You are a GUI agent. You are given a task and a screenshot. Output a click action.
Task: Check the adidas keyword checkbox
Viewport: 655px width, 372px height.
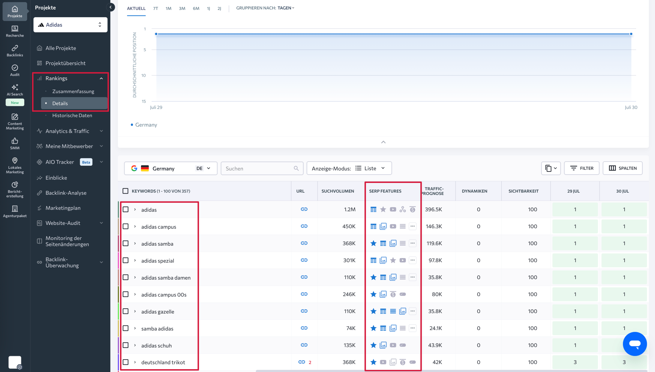coord(125,209)
